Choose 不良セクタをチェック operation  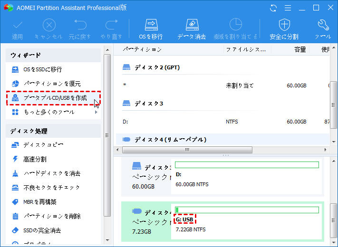53,188
